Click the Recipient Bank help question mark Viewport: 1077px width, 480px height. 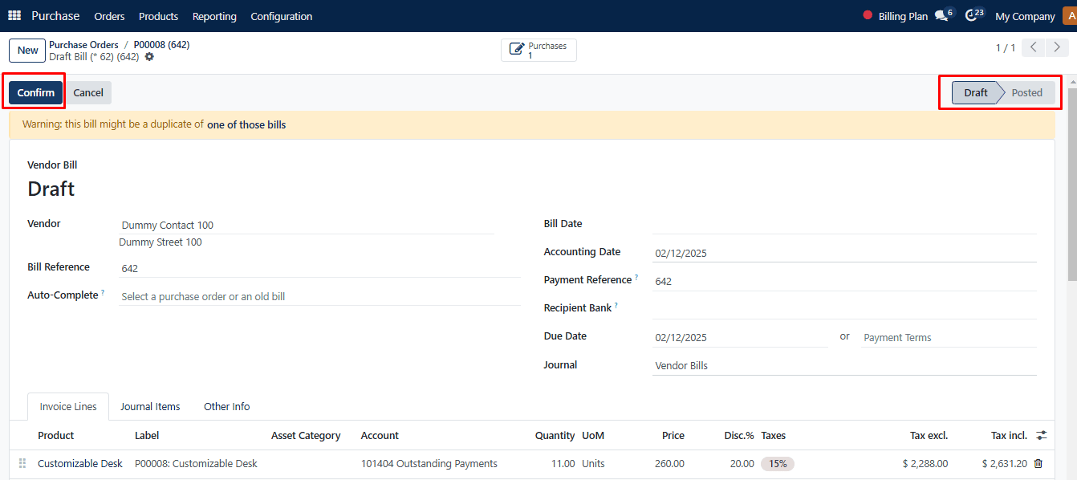pyautogui.click(x=616, y=306)
